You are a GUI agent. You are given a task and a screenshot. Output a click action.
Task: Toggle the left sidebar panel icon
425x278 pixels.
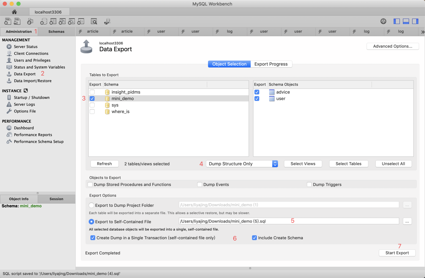[397, 21]
